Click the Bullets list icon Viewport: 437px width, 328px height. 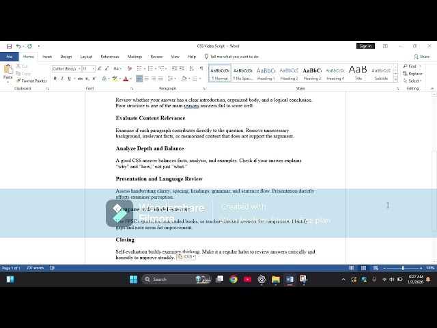139,68
